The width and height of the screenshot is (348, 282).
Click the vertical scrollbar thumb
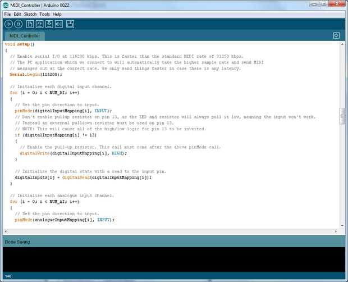click(342, 116)
